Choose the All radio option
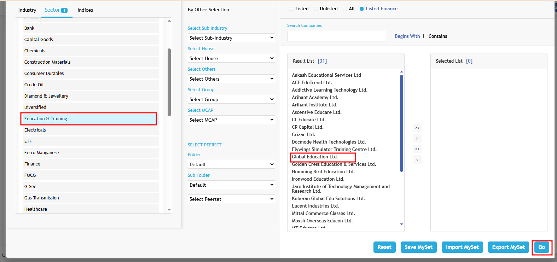Viewport: 557px width, 262px height. click(x=345, y=9)
